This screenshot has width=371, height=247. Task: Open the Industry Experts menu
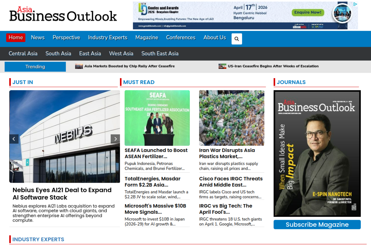(x=108, y=38)
